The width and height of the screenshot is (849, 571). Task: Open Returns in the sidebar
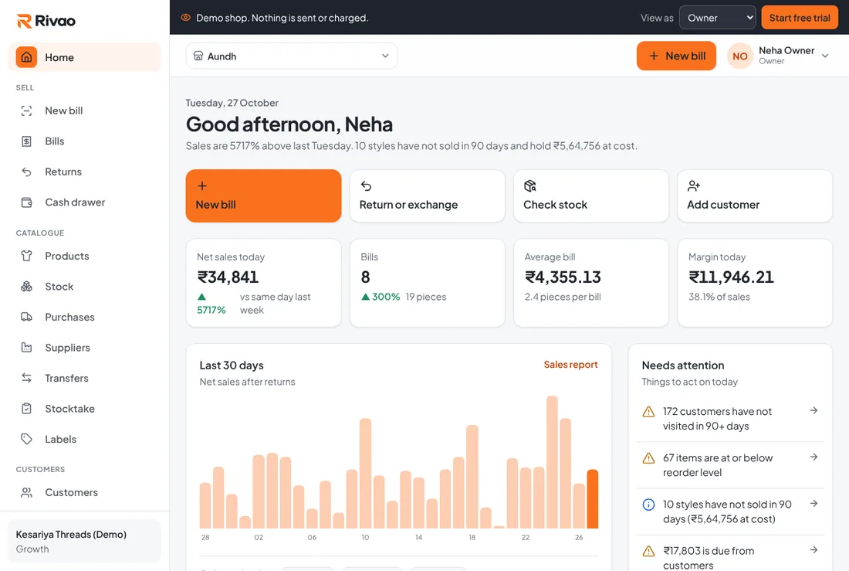tap(84, 172)
